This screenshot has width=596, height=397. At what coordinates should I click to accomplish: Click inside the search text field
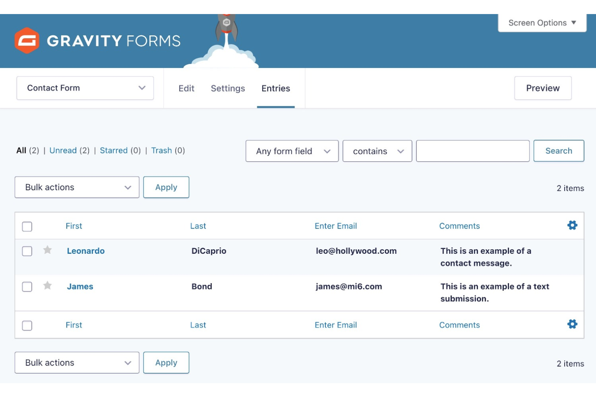click(x=472, y=151)
